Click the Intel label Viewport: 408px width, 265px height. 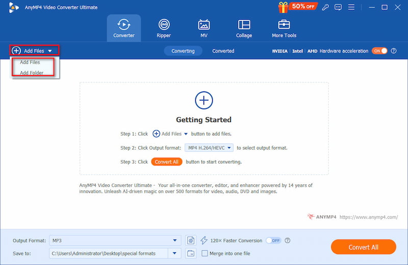297,51
